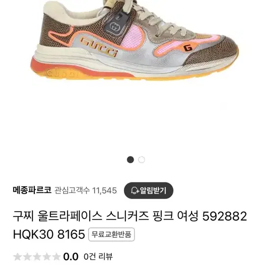This screenshot has width=272, height=272.
Task: Click the fourth rating star
Action: coord(47,257)
